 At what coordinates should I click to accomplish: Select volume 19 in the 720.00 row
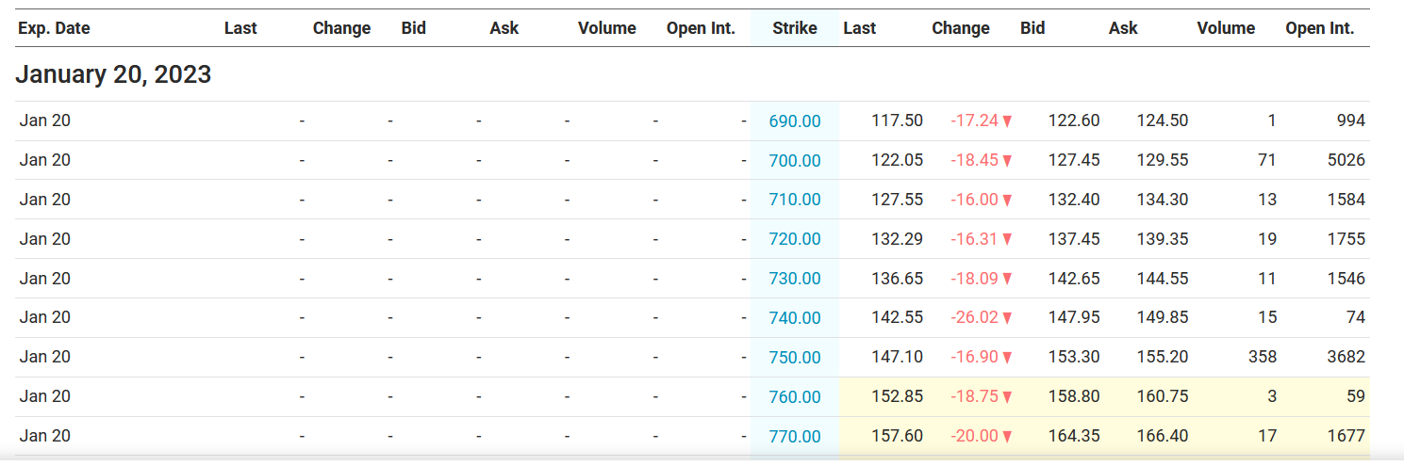click(1267, 239)
